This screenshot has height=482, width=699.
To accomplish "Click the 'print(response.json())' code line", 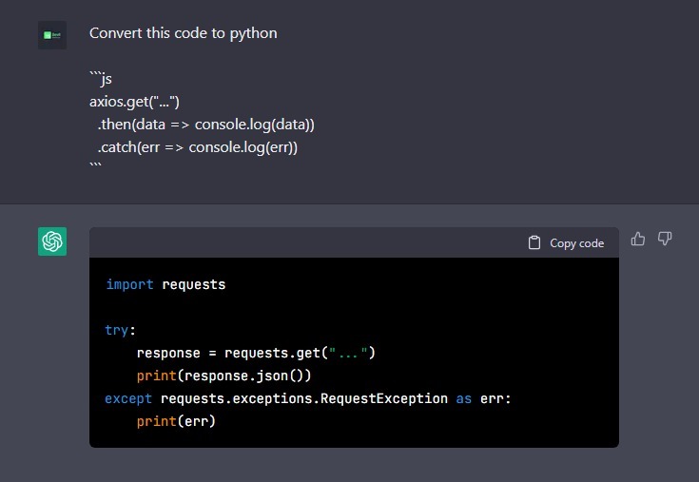I will click(223, 376).
